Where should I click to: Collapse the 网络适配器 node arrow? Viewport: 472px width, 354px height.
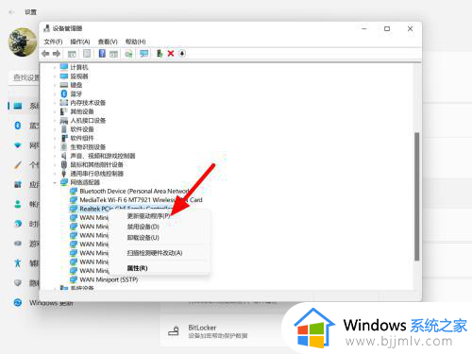click(x=55, y=182)
